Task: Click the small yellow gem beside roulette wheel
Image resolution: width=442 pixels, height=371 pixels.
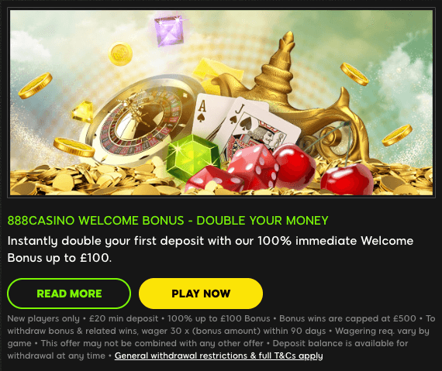Action: 82,112
